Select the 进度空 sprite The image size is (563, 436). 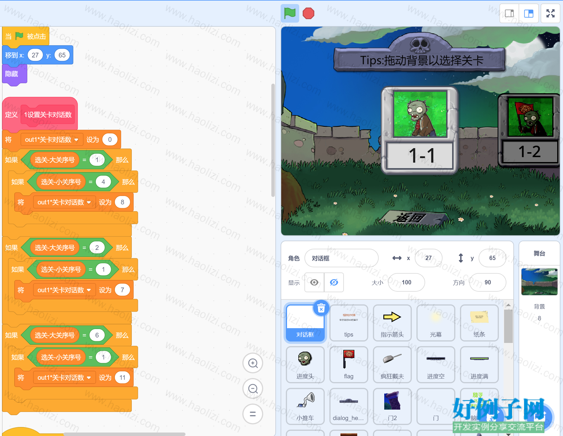(x=436, y=365)
